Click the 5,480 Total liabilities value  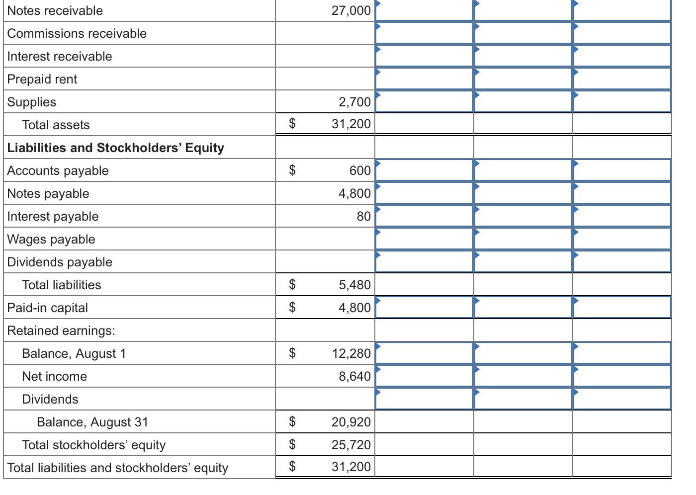click(354, 285)
